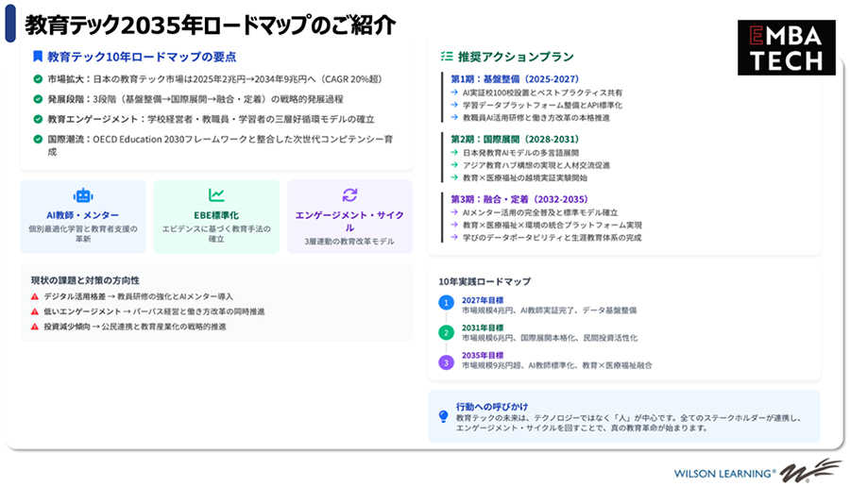Click the green check icon beside 国際潮流
The width and height of the screenshot is (850, 487).
click(38, 139)
